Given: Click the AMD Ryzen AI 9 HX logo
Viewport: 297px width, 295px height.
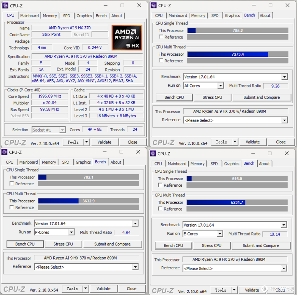Looking at the screenshot, I should 127,37.
